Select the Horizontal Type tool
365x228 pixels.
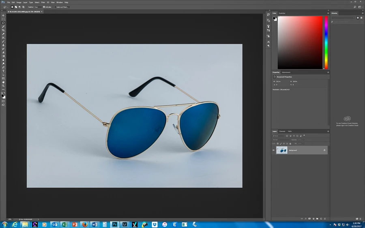click(x=3, y=71)
